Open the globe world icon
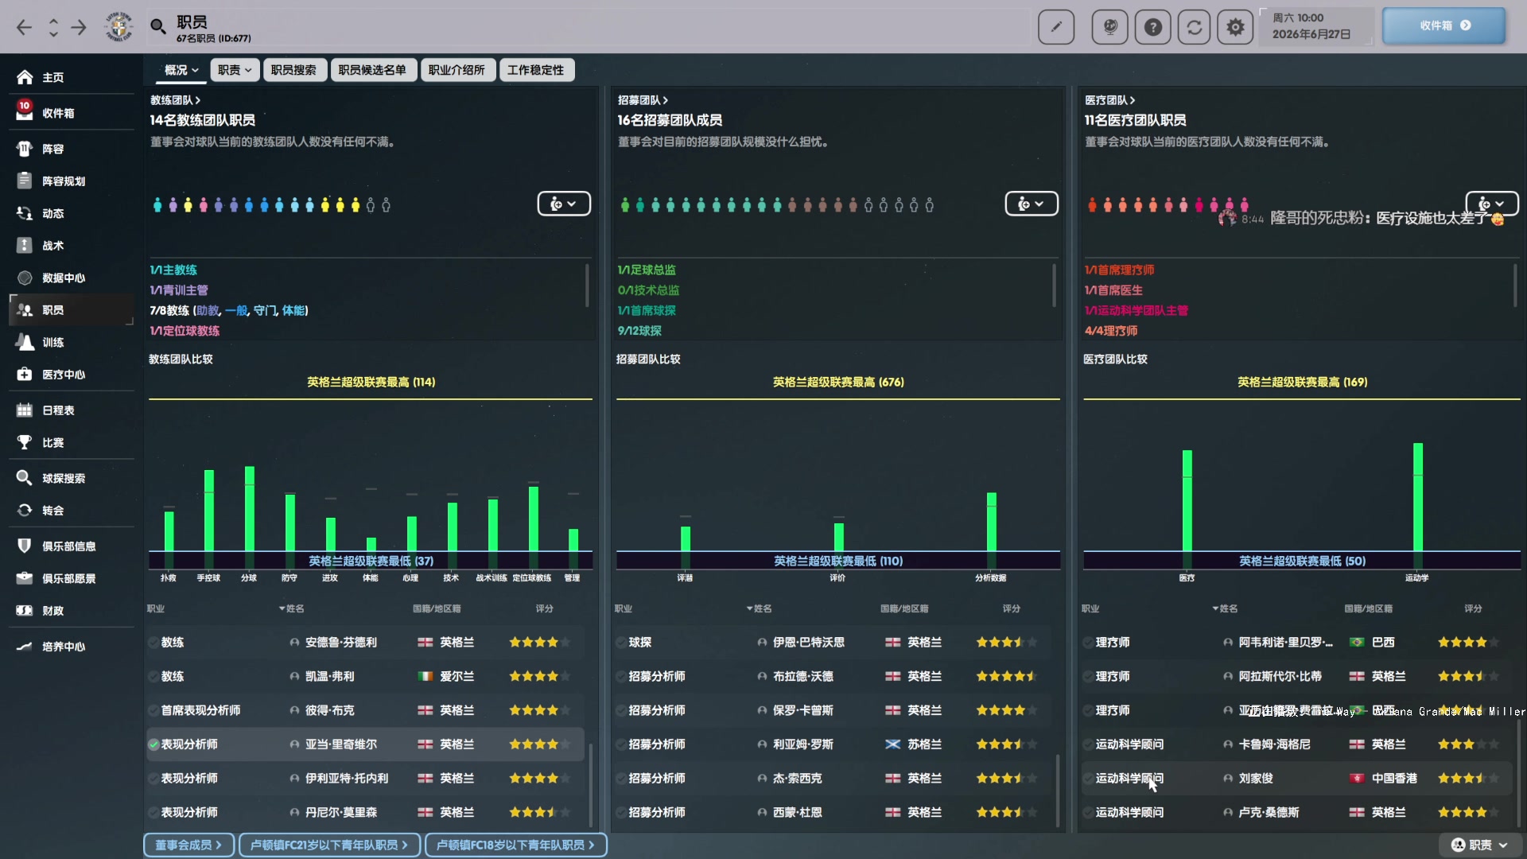The width and height of the screenshot is (1527, 859). pos(1110,27)
